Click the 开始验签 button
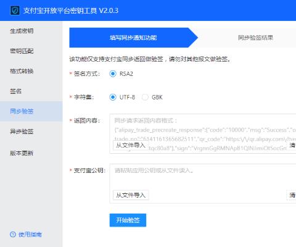This screenshot has height=247, width=296. [x=128, y=220]
